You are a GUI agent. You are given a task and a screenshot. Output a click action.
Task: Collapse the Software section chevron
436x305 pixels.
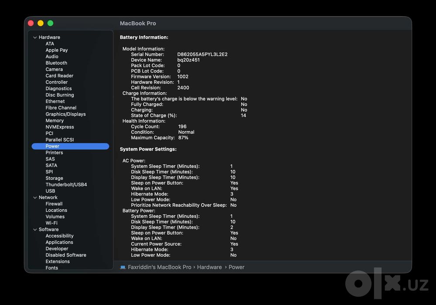tap(35, 230)
